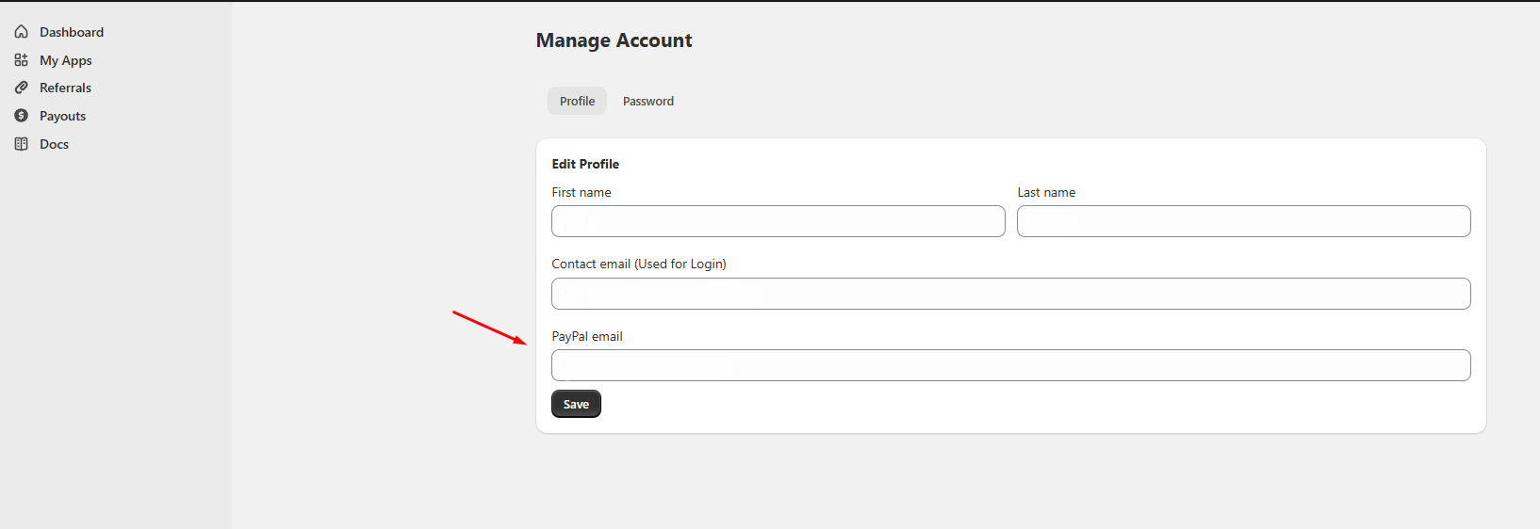Select the Profile tab
This screenshot has height=529, width=1540.
[x=577, y=101]
